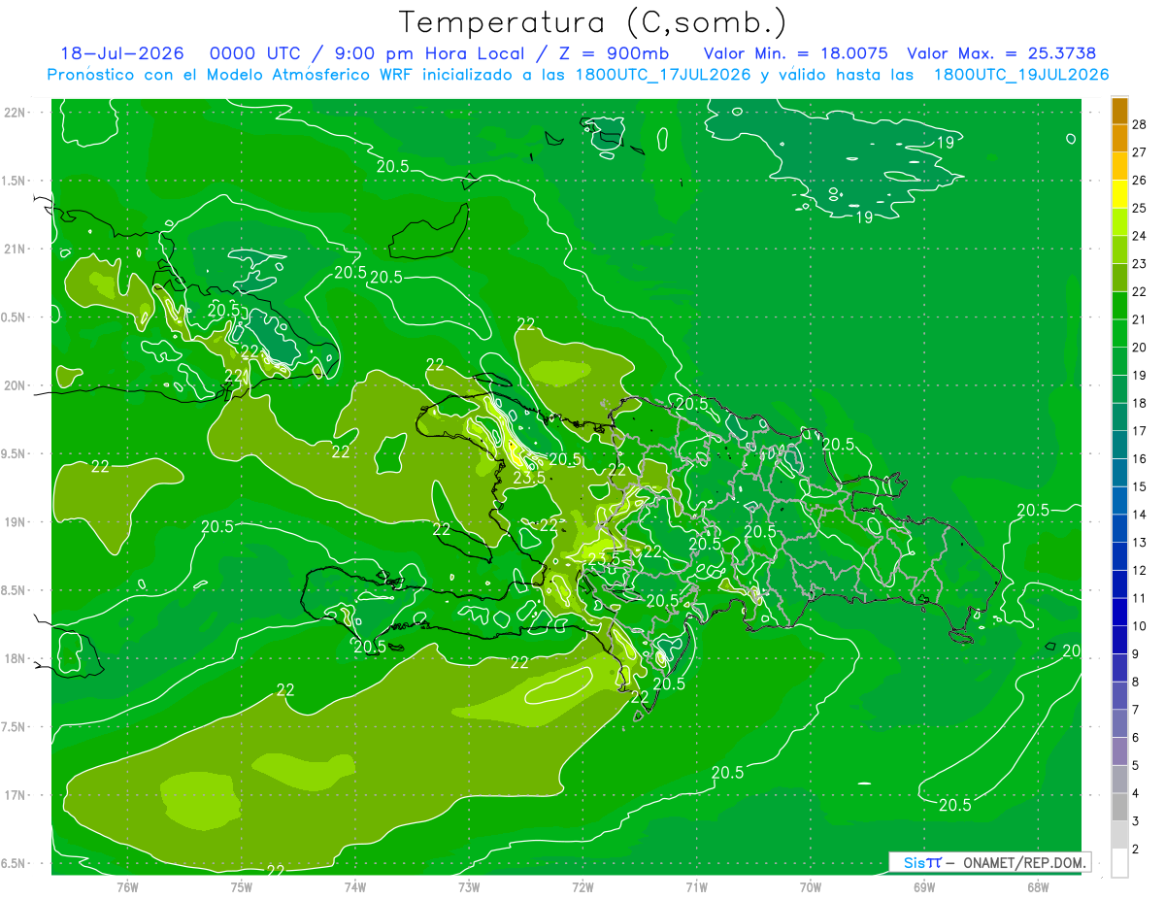This screenshot has width=1165, height=900.
Task: Click the '69W' longitude axis label
Action: 924,886
